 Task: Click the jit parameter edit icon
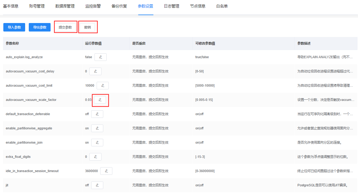tap(97, 185)
